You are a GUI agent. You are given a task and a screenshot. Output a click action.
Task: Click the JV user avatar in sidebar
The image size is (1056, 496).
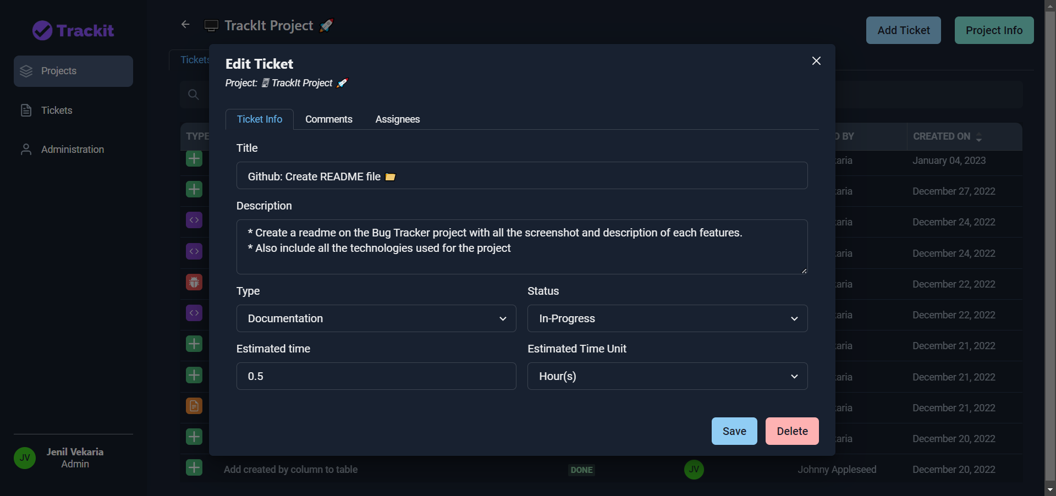pos(25,458)
